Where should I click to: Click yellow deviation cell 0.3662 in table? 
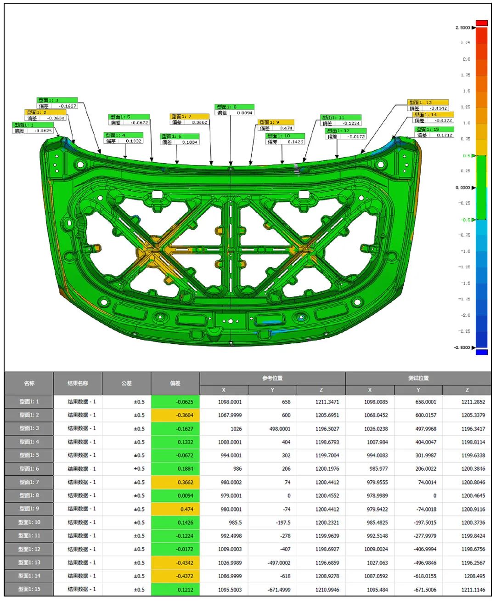175,482
